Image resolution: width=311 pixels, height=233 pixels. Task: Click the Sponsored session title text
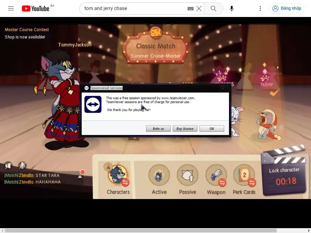click(x=107, y=88)
